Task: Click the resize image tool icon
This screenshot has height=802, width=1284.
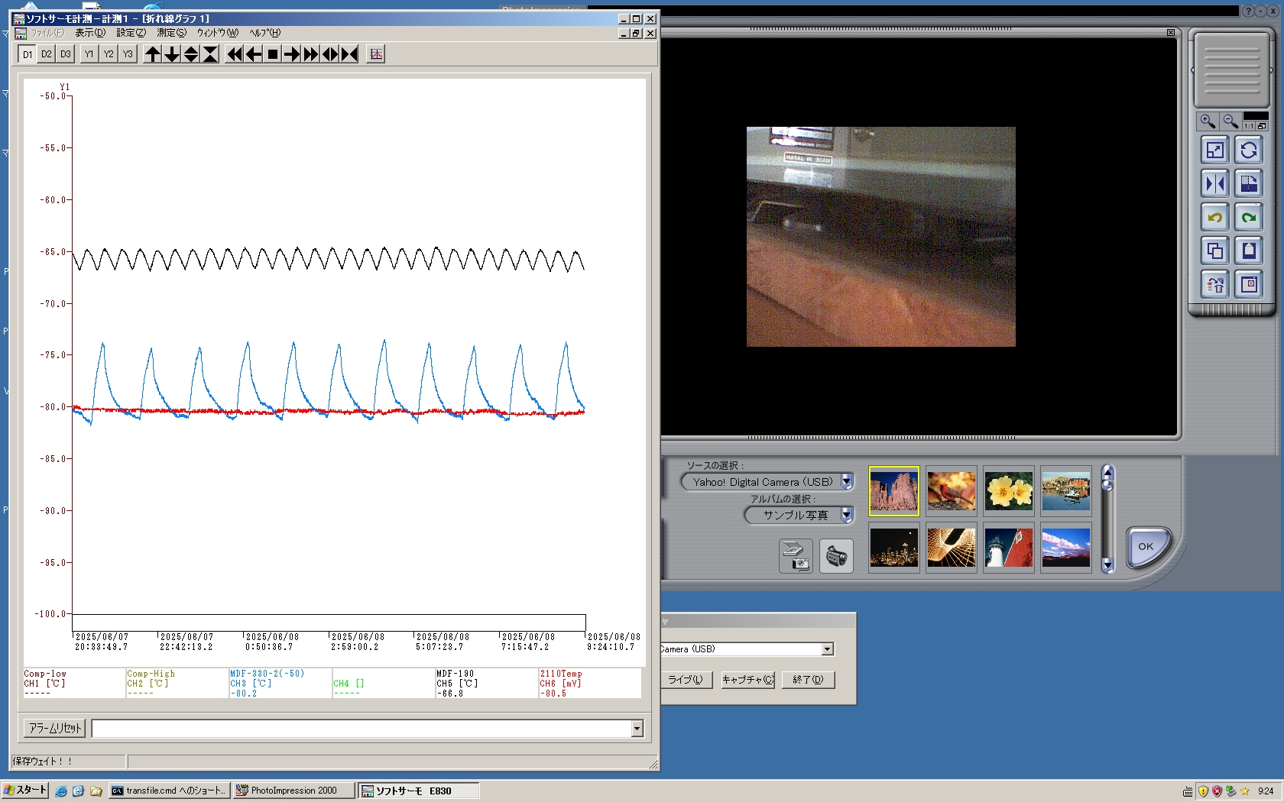Action: pyautogui.click(x=1215, y=150)
